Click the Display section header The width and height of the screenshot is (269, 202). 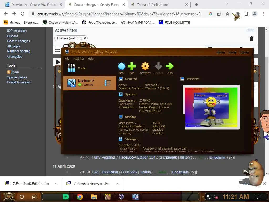coord(130,117)
